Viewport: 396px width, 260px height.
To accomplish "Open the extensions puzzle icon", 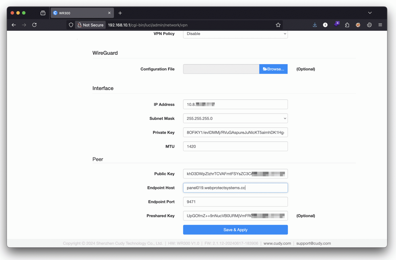I will (347, 25).
